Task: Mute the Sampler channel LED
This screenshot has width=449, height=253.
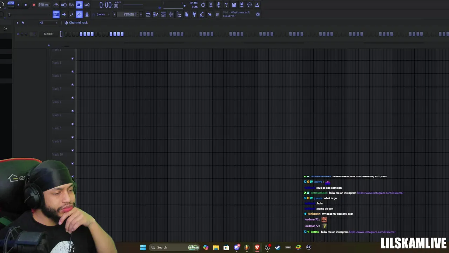Action: [x=18, y=34]
